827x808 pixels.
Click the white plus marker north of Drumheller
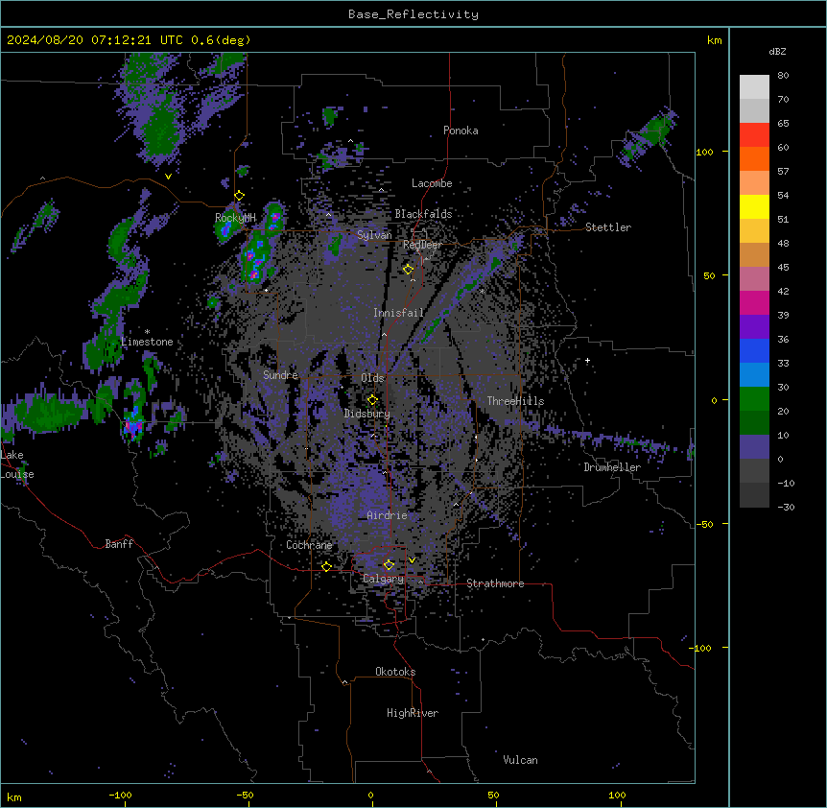(x=587, y=360)
